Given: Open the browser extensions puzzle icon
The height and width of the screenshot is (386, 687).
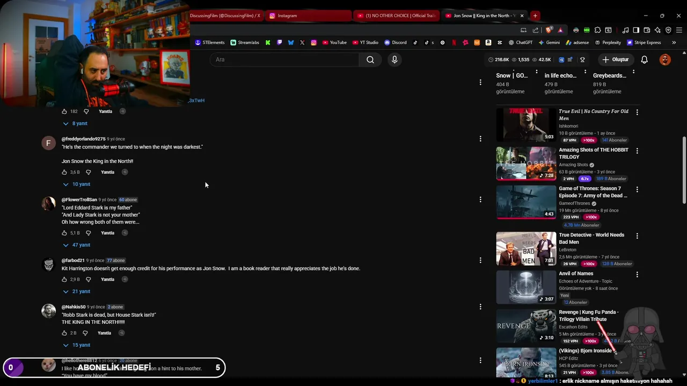Looking at the screenshot, I should [x=597, y=30].
